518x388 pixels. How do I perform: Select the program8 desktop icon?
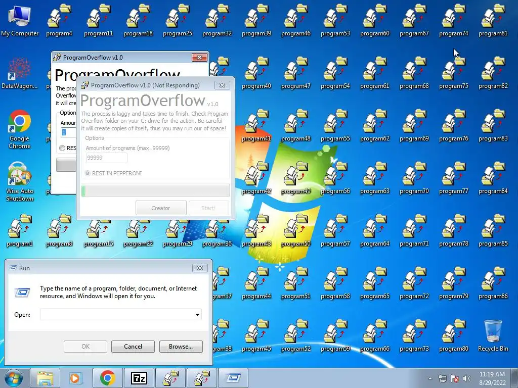pyautogui.click(x=59, y=230)
